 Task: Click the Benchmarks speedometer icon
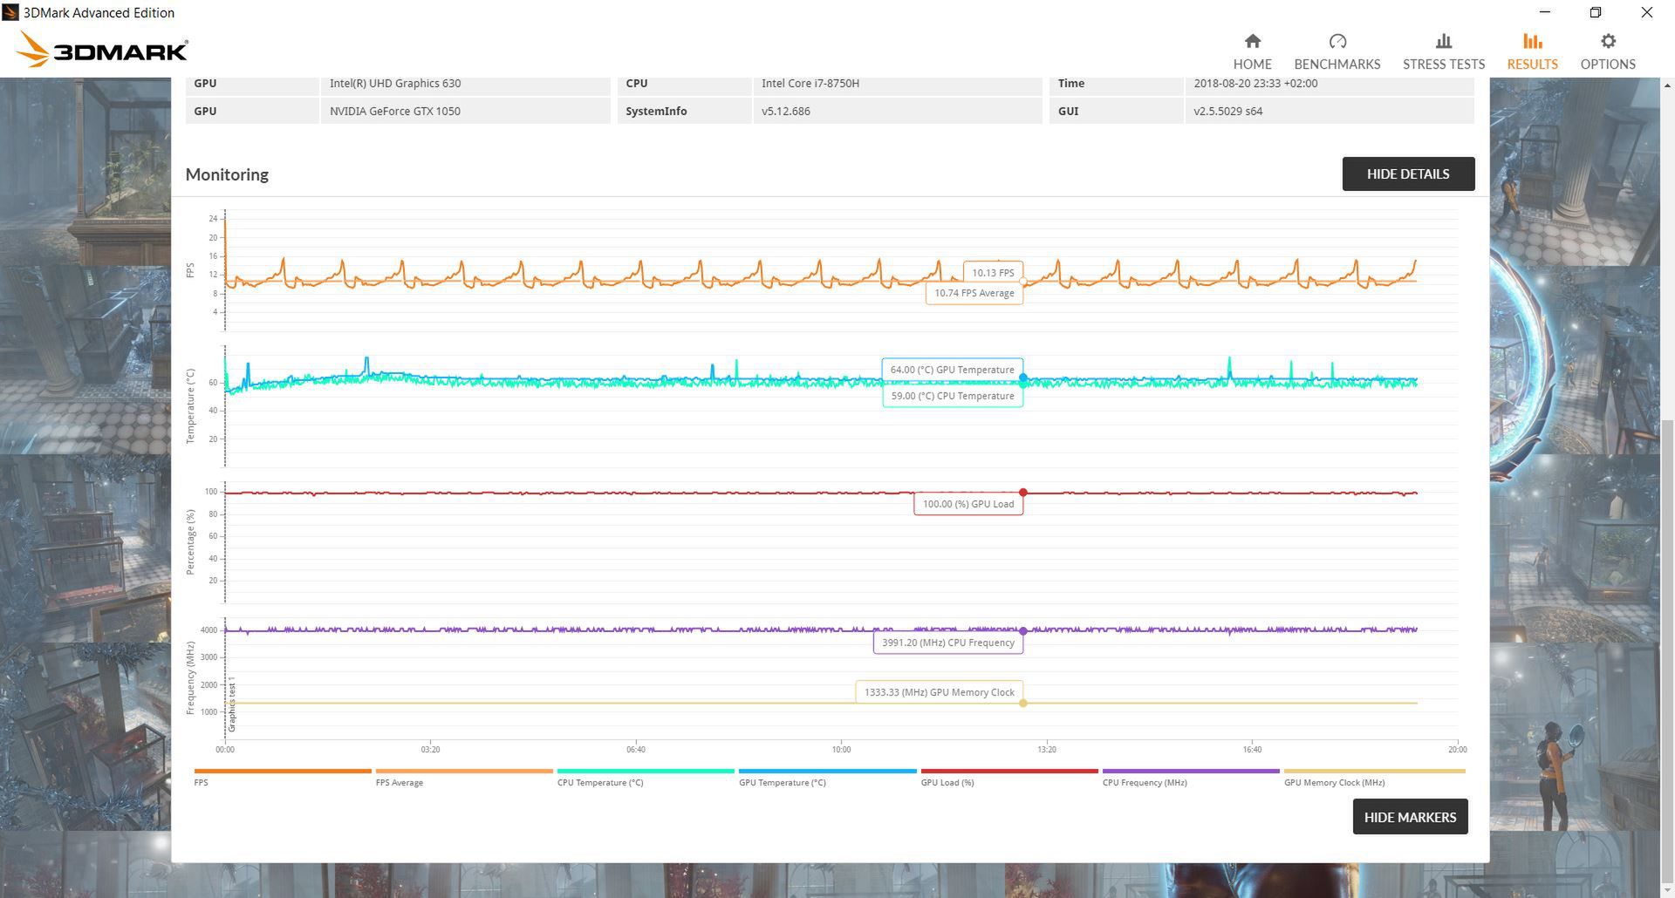1337,41
